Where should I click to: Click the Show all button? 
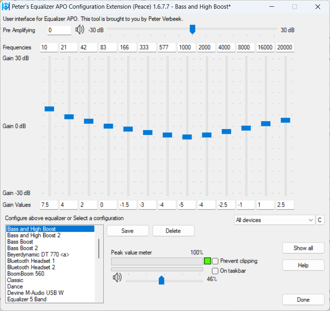pyautogui.click(x=303, y=248)
